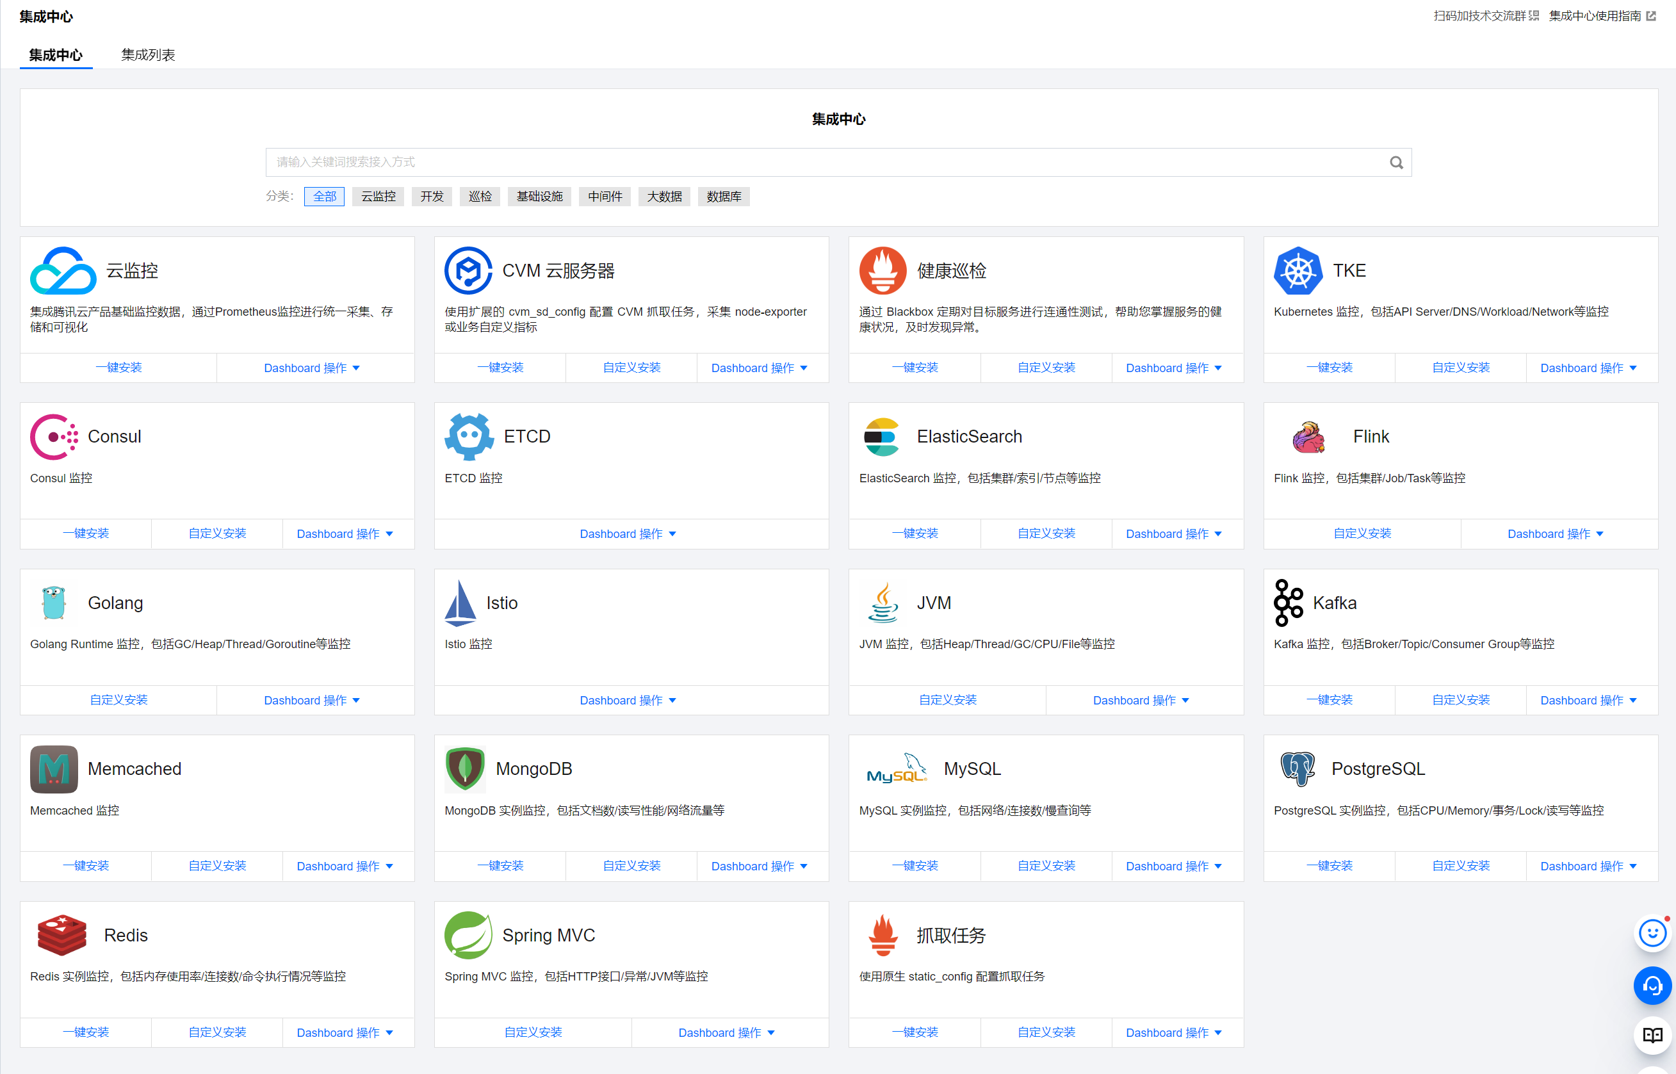The image size is (1676, 1074).
Task: Click the Kafka logo icon
Action: point(1287,603)
